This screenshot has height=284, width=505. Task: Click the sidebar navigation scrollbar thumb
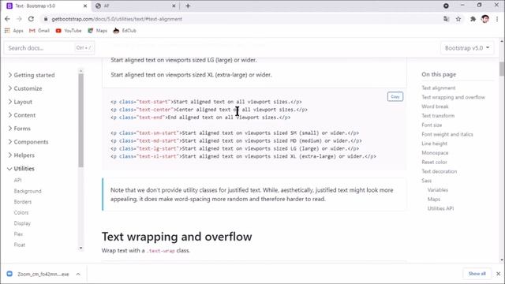click(80, 120)
